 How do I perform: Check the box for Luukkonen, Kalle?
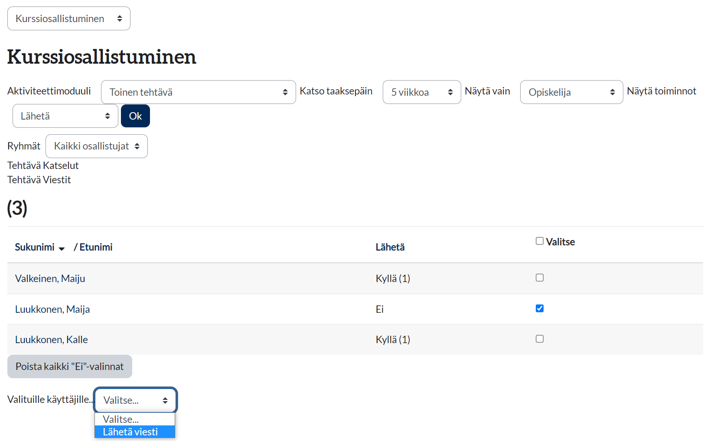click(x=539, y=339)
